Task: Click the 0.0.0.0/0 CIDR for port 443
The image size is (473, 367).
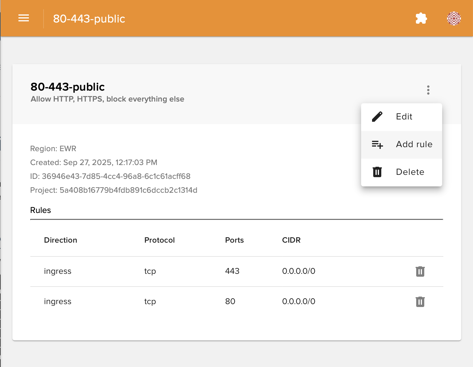Action: pos(299,271)
